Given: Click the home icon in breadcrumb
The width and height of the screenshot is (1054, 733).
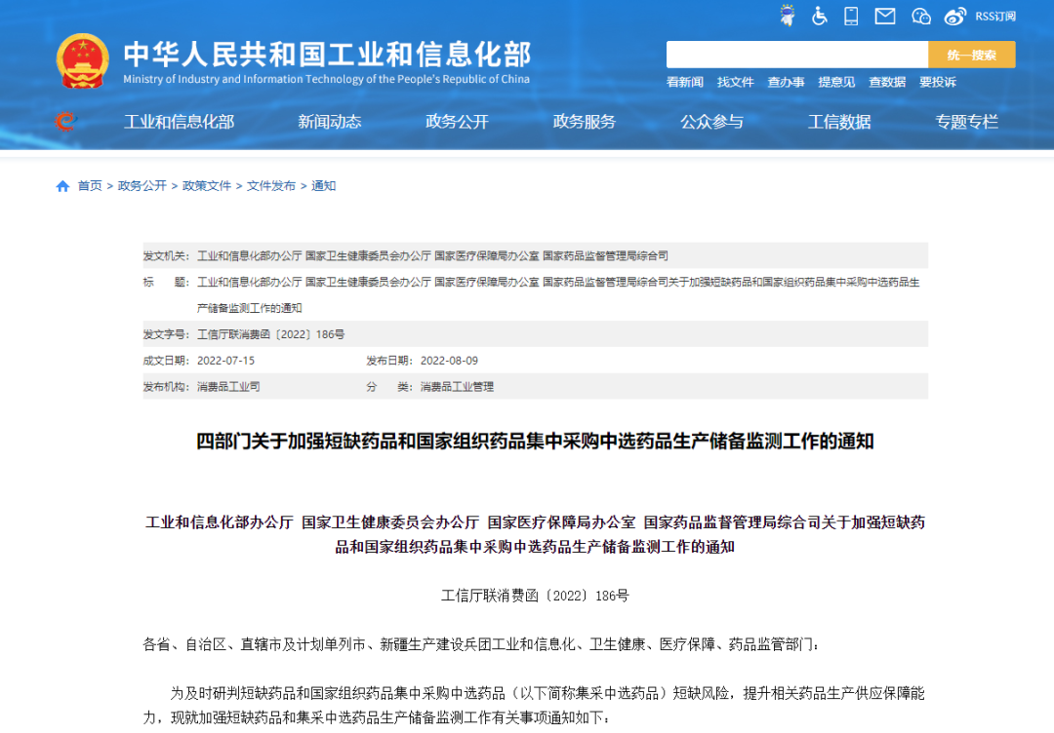Looking at the screenshot, I should [62, 186].
